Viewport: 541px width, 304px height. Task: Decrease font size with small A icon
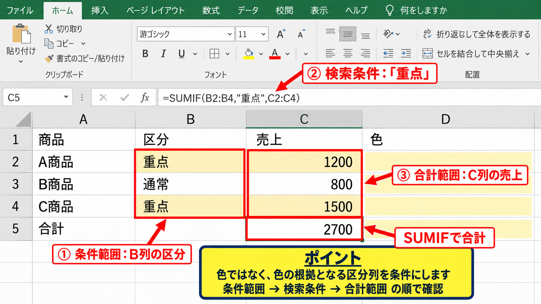[x=301, y=34]
